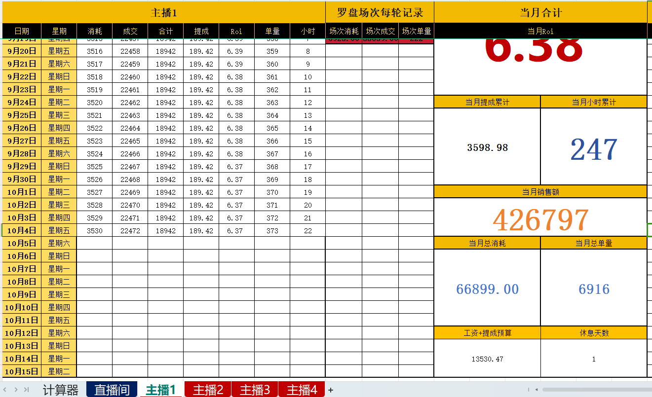Select the 日期 column header cell
This screenshot has height=397, width=652.
[x=22, y=31]
